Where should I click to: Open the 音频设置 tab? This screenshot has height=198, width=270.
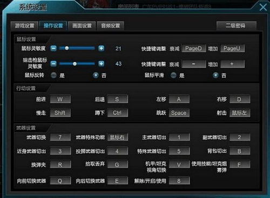110,26
